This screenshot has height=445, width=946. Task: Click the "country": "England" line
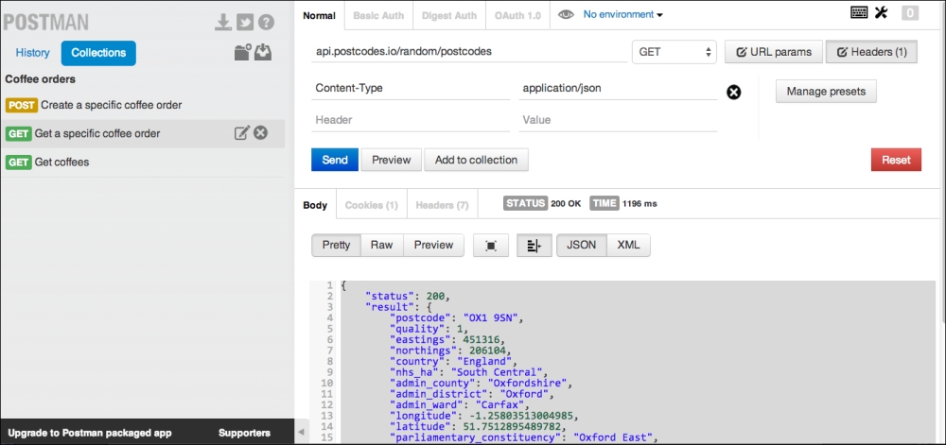[454, 361]
